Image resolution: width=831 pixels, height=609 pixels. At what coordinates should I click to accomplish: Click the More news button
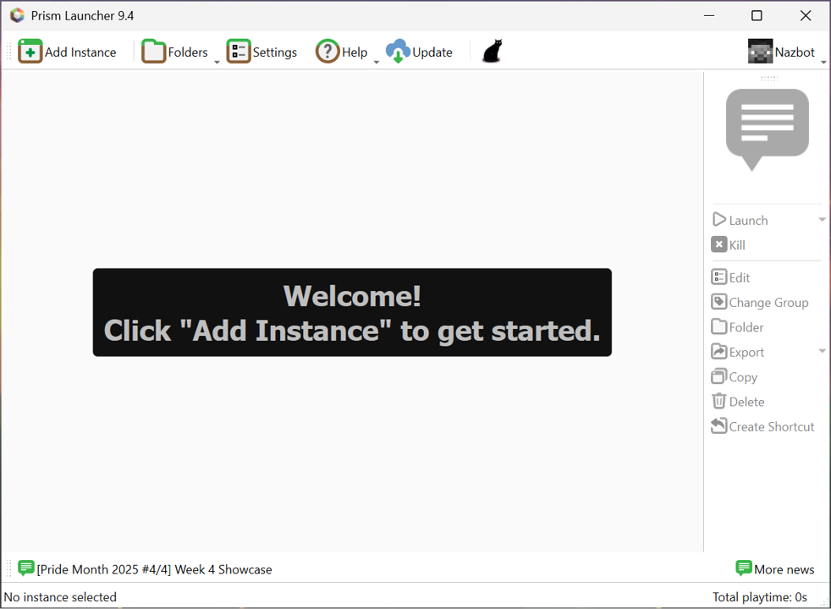[x=774, y=569]
